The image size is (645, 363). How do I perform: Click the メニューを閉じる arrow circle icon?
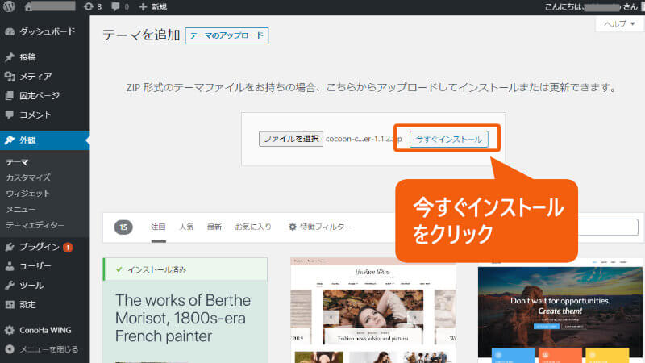[10, 349]
